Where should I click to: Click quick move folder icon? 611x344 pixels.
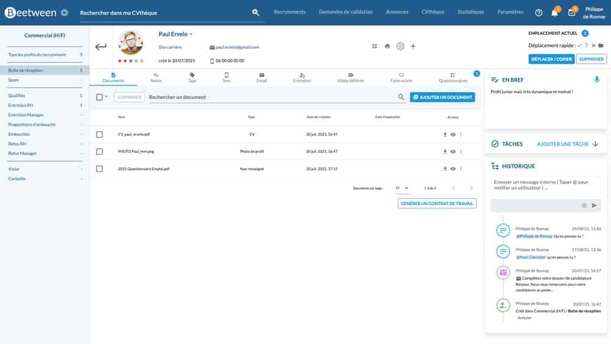pyautogui.click(x=601, y=46)
